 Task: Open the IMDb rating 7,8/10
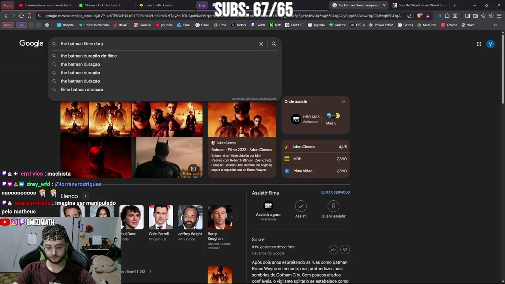point(316,159)
